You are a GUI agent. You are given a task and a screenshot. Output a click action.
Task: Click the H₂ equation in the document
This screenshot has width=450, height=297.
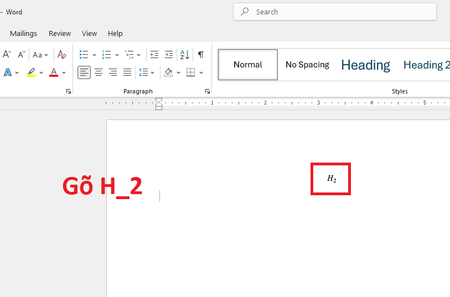(332, 179)
